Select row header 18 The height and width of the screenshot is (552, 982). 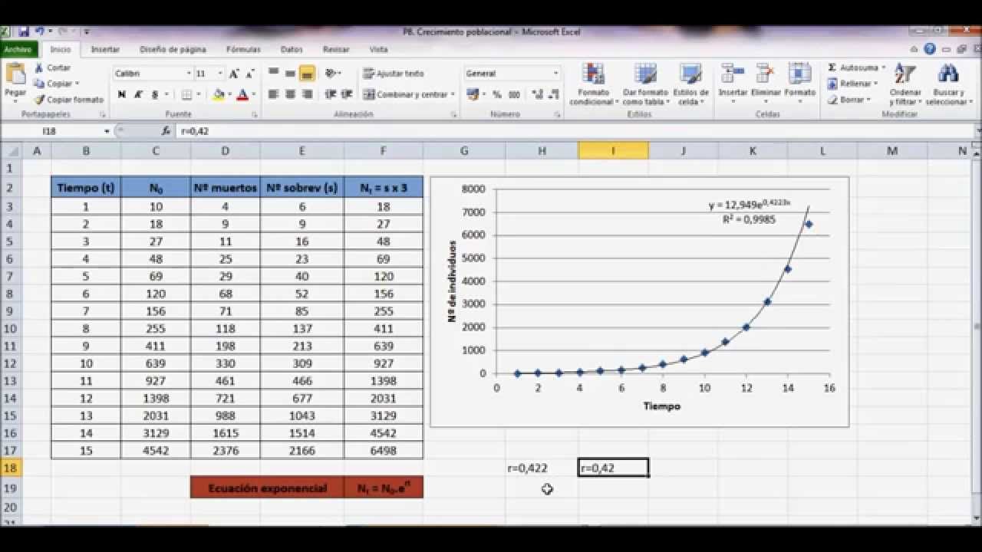tap(10, 468)
